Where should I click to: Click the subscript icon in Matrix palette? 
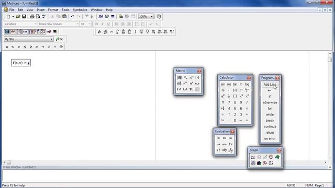[185, 78]
